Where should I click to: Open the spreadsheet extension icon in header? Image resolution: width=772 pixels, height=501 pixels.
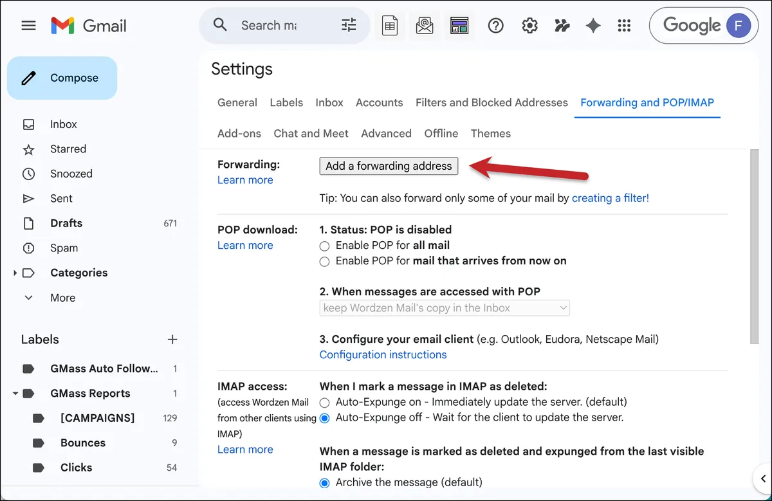pos(389,26)
